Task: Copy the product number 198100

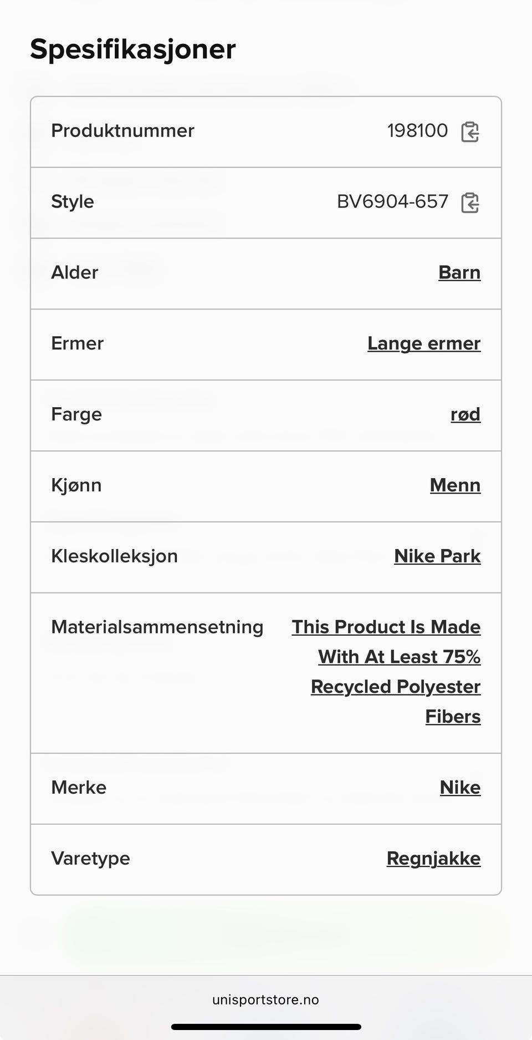Action: point(470,131)
